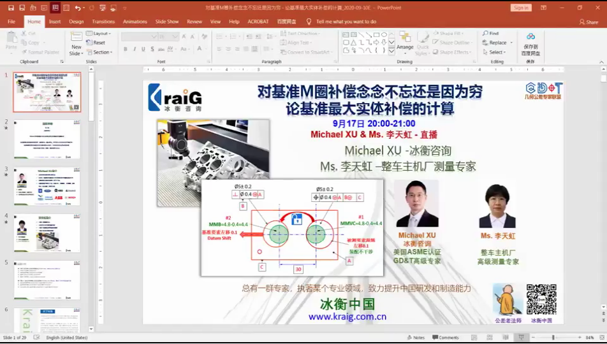Open the ACROBAT tab
Image resolution: width=607 pixels, height=344 pixels.
coord(258,22)
